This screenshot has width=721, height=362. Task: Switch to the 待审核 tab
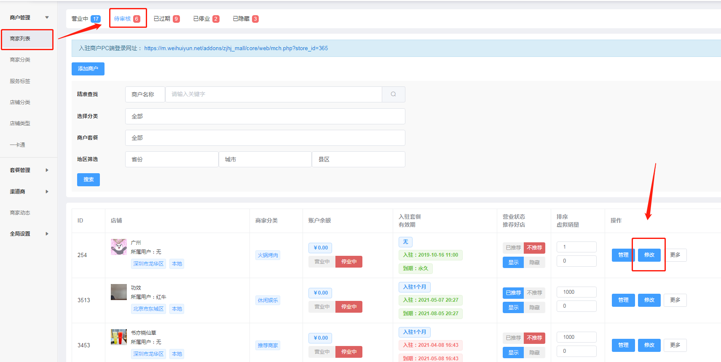point(127,19)
